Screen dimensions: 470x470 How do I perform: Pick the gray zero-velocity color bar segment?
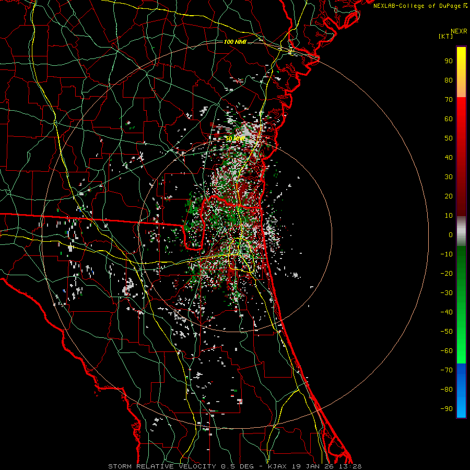point(461,231)
